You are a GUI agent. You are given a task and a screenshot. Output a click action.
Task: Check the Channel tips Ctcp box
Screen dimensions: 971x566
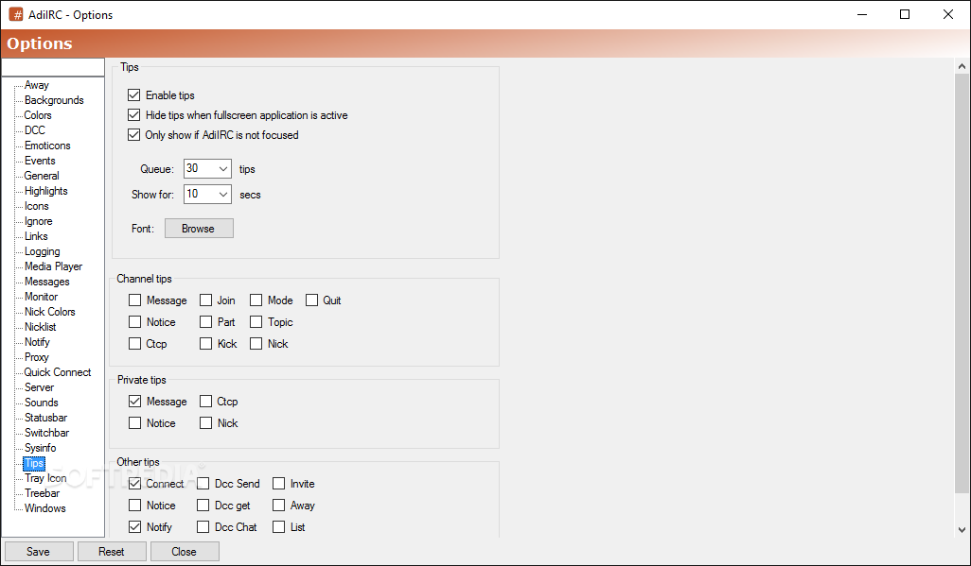tap(135, 344)
